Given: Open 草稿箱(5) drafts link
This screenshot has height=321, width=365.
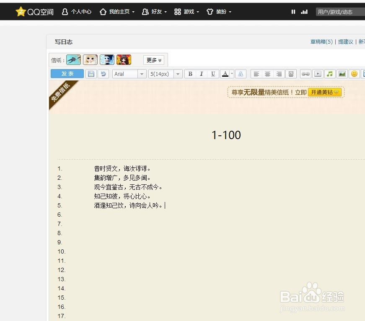Looking at the screenshot, I should tap(321, 41).
